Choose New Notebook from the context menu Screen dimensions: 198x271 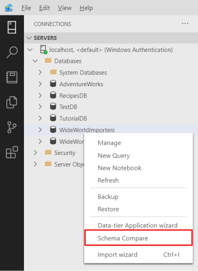pyautogui.click(x=138, y=168)
